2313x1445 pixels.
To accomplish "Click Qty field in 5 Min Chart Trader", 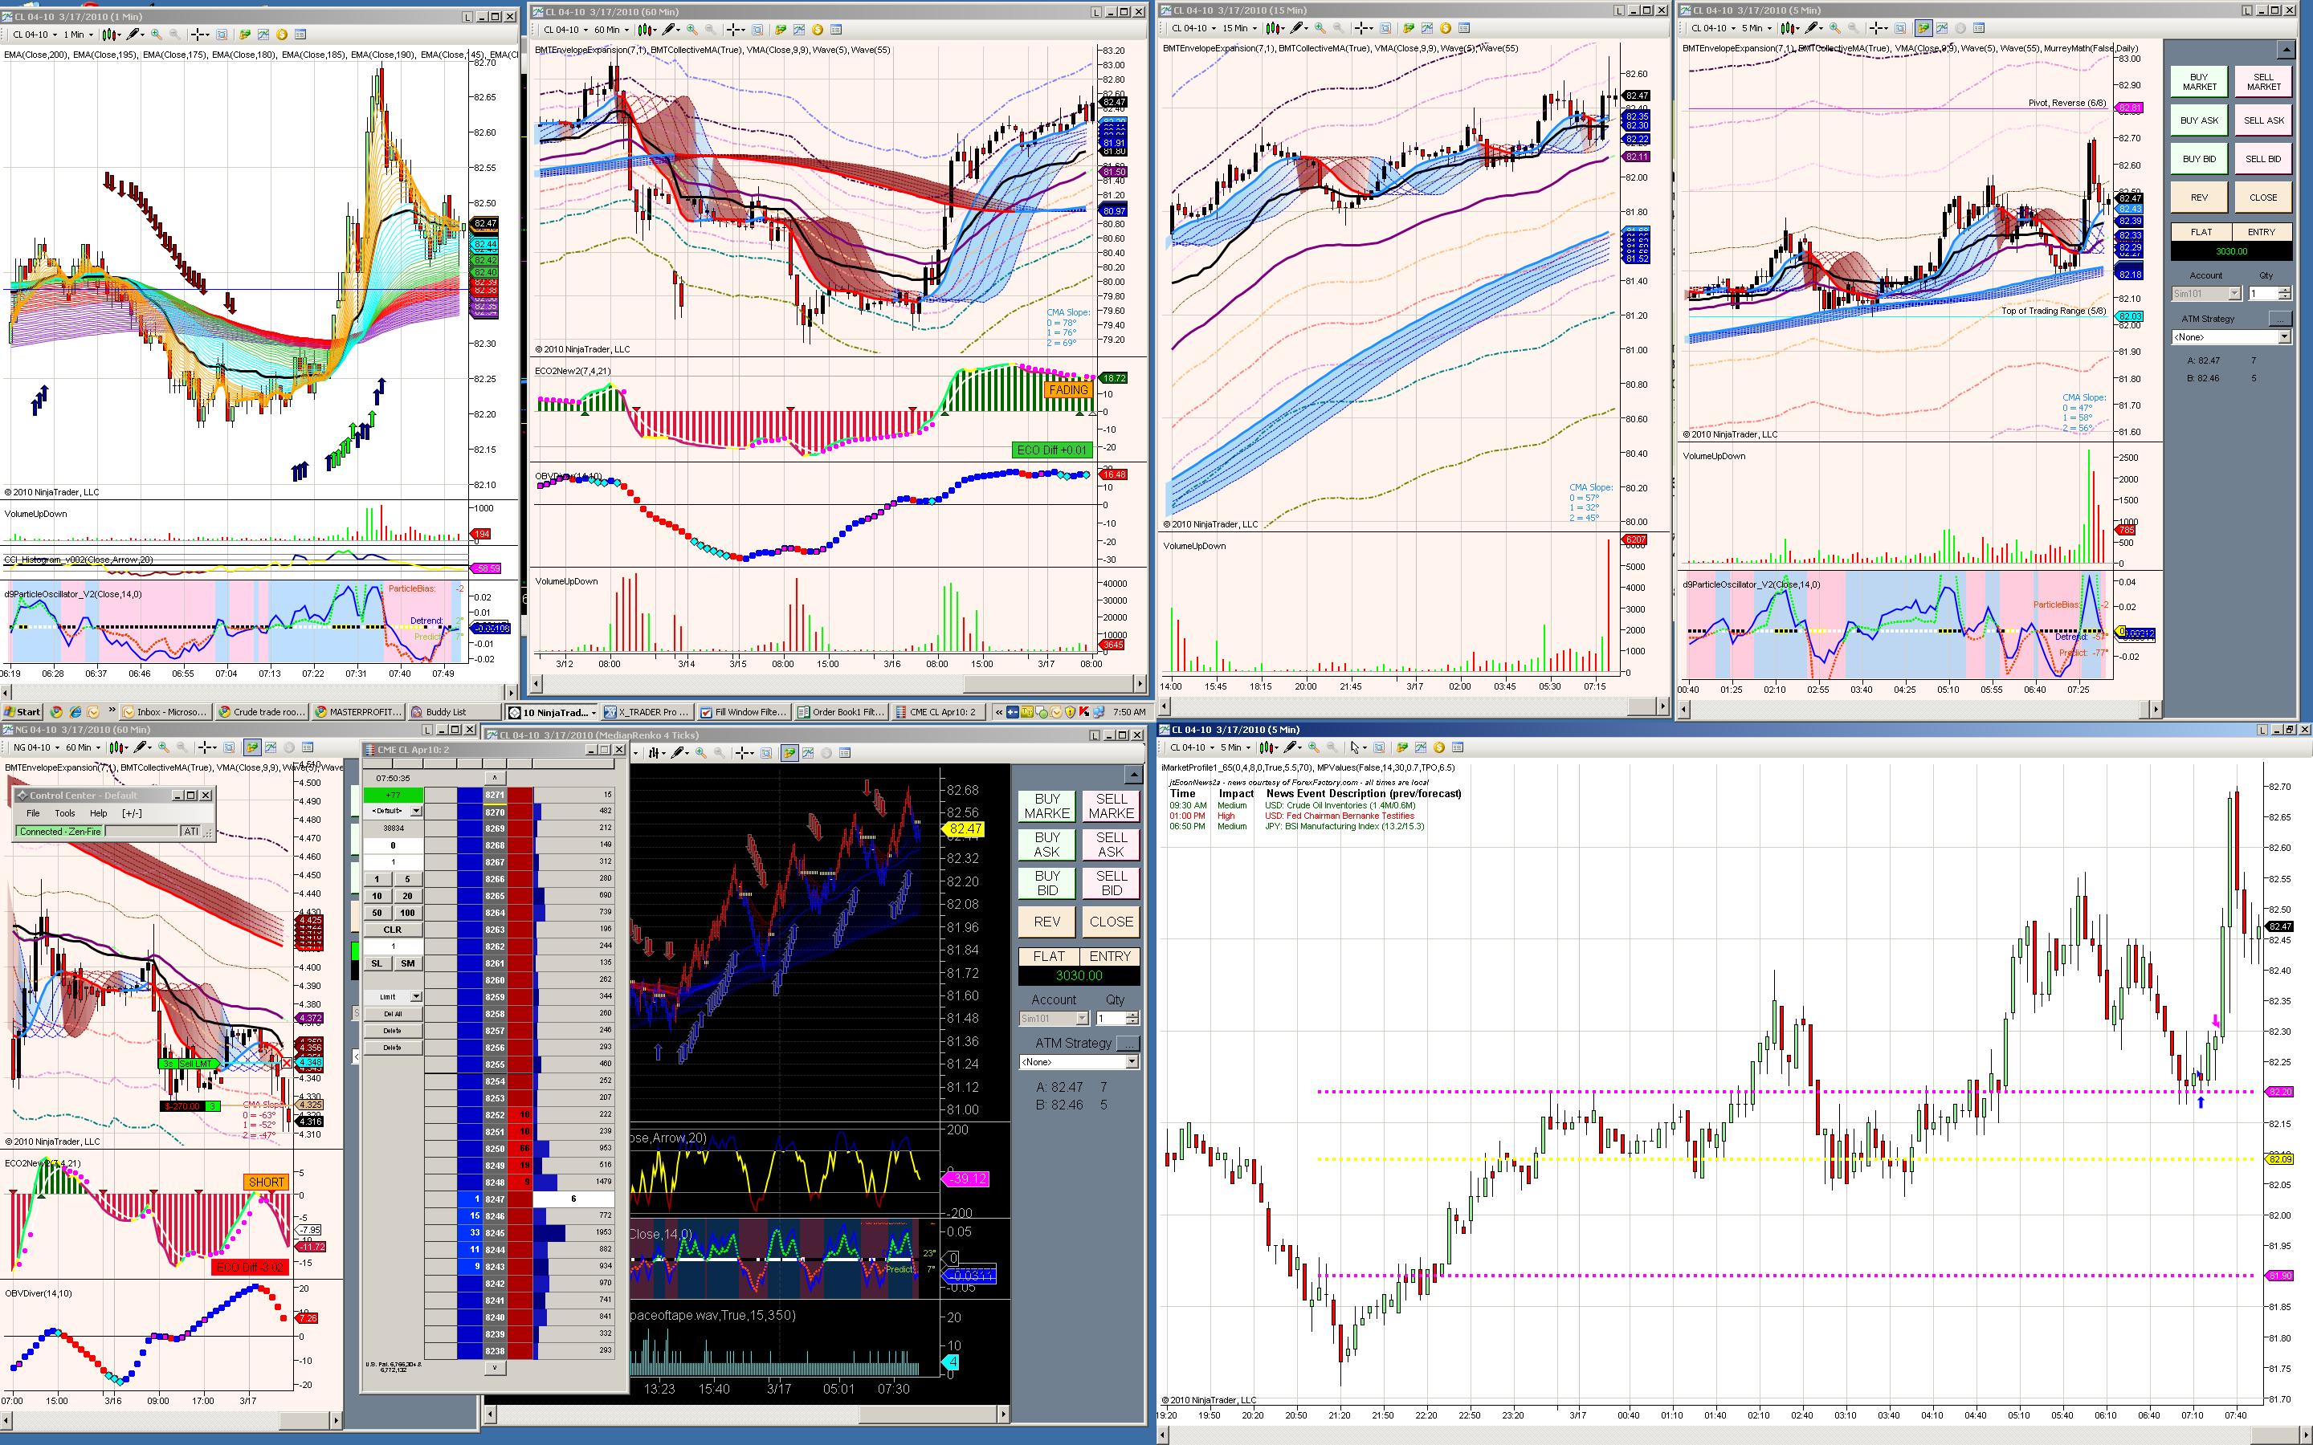I will point(2263,293).
